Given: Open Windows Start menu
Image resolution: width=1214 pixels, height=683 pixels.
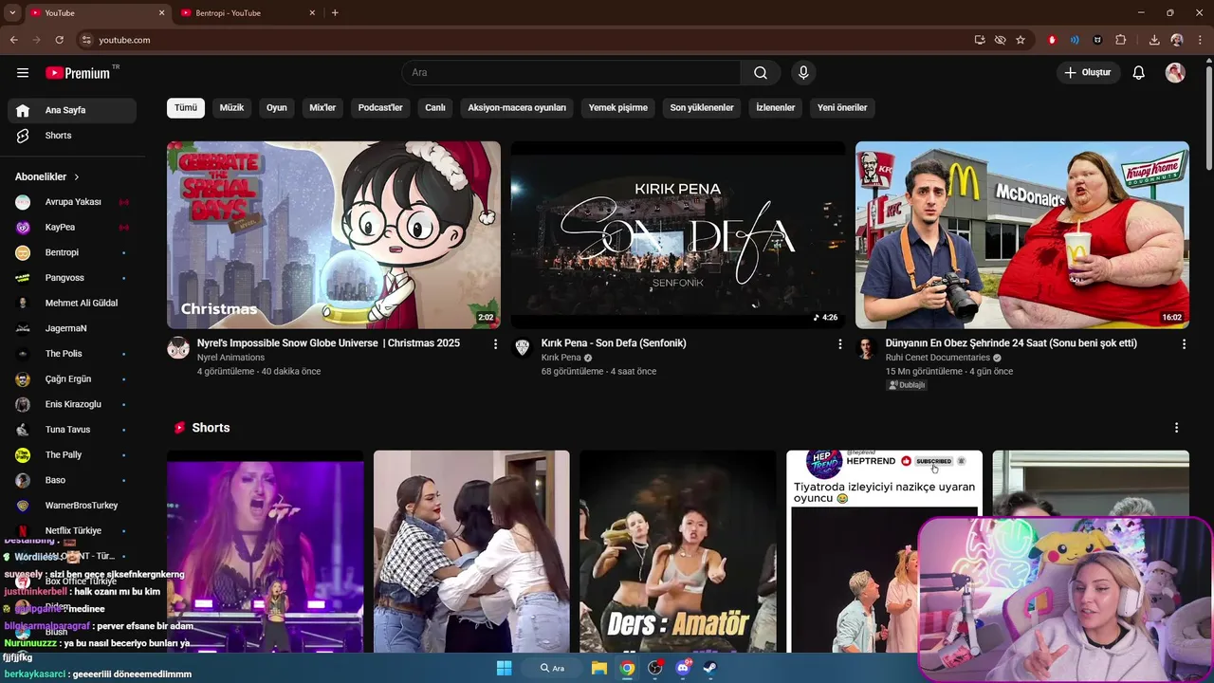Looking at the screenshot, I should click(504, 668).
